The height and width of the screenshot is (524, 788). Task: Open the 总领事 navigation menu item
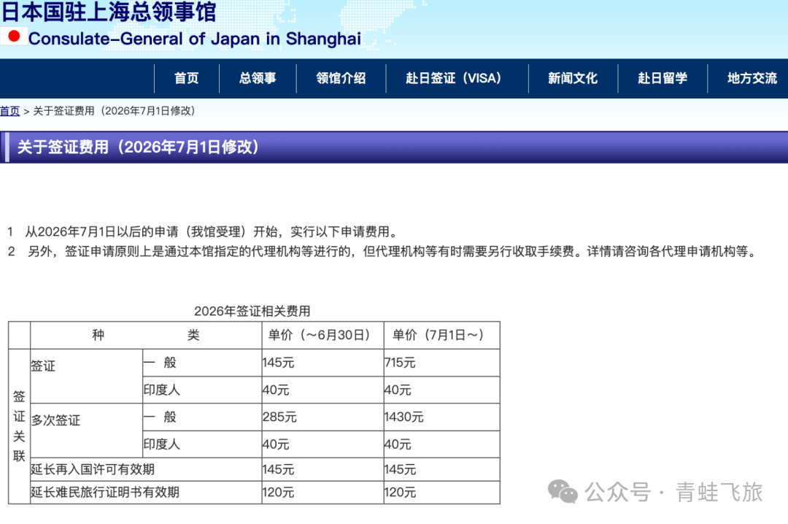coord(258,78)
